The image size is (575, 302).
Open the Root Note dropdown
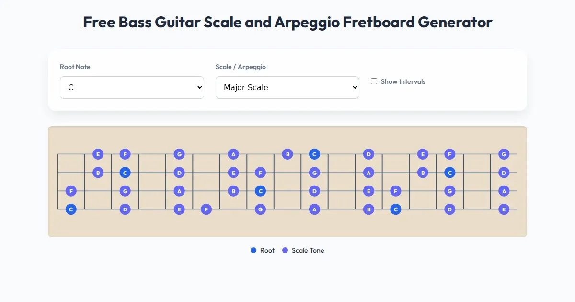(132, 87)
